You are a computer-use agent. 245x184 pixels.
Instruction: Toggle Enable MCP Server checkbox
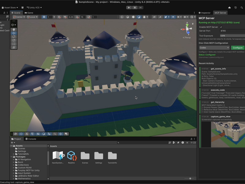point(221,27)
